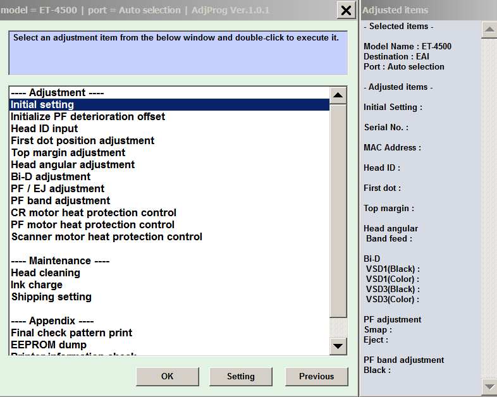Select Ink charge maintenance item
The height and width of the screenshot is (397, 497).
(x=169, y=285)
